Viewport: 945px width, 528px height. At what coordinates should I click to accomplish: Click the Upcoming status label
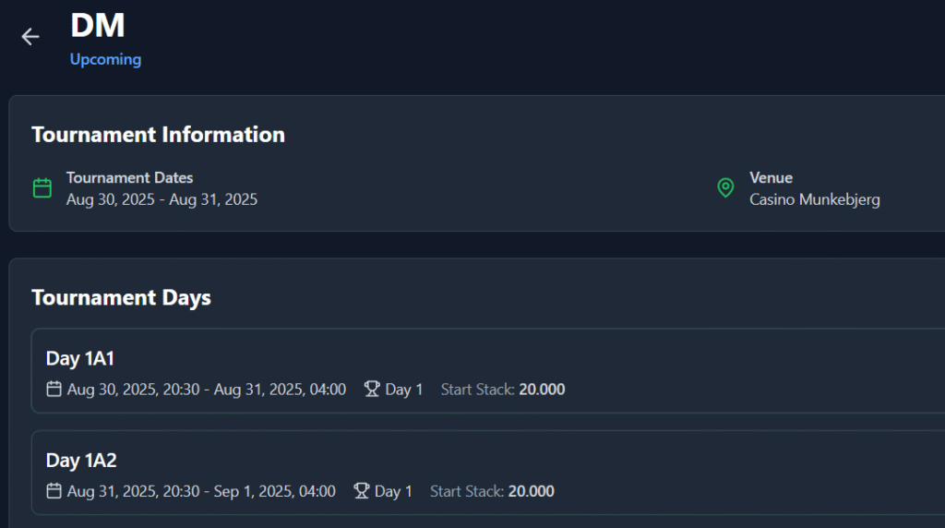[105, 59]
